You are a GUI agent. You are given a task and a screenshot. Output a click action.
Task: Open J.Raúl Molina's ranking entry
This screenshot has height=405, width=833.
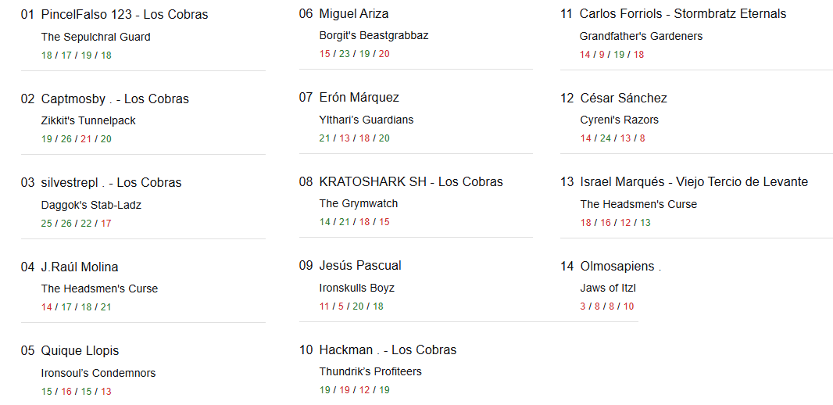[80, 267]
